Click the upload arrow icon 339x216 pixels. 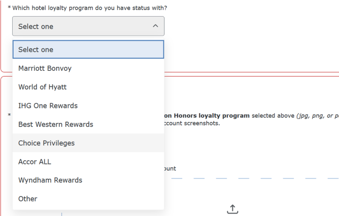click(232, 209)
